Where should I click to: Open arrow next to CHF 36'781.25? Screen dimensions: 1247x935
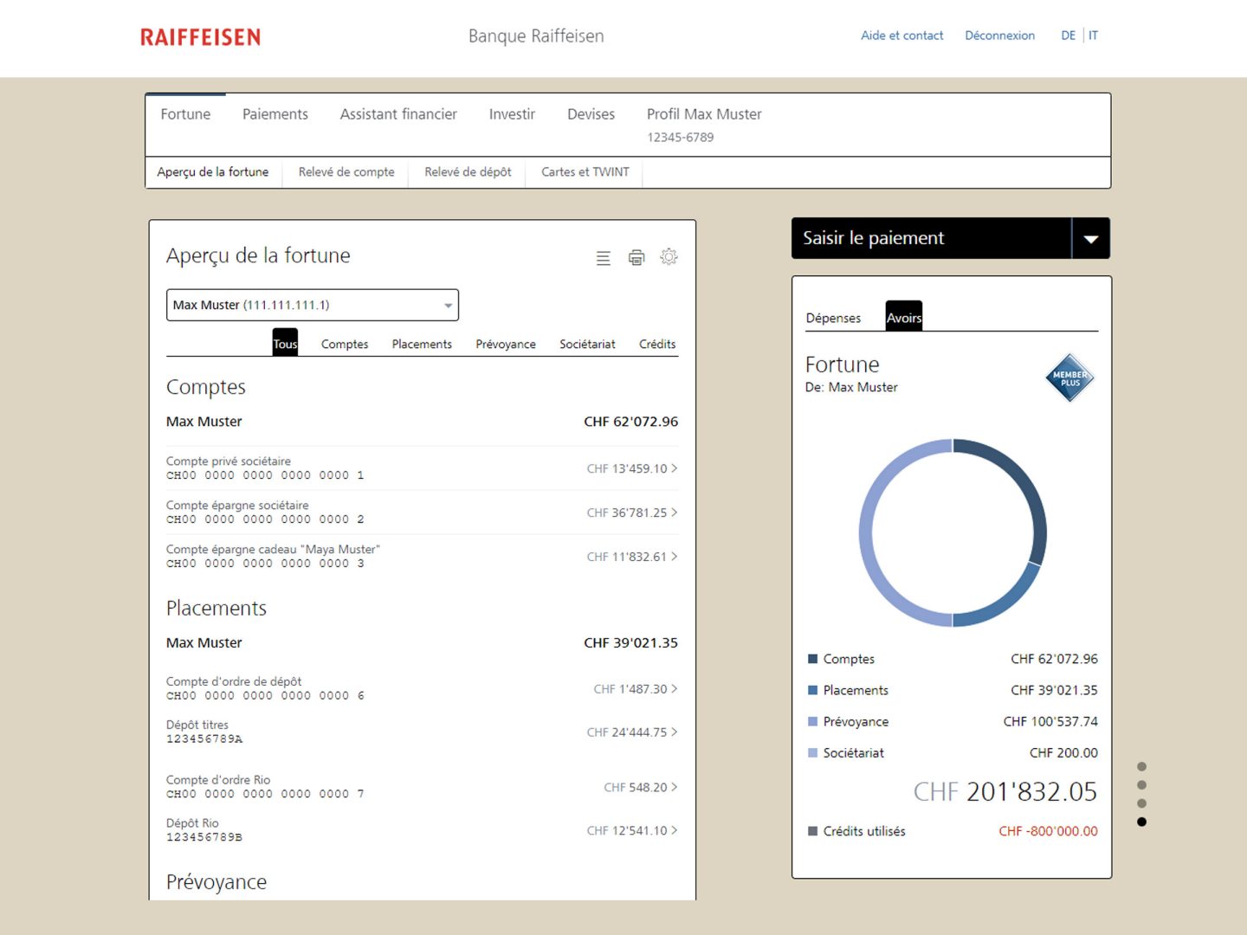[x=675, y=513]
